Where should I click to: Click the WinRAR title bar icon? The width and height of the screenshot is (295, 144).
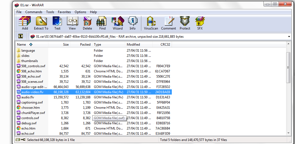tap(17, 5)
